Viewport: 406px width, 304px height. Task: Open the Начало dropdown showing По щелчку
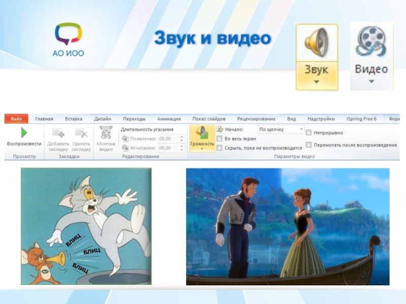click(281, 129)
